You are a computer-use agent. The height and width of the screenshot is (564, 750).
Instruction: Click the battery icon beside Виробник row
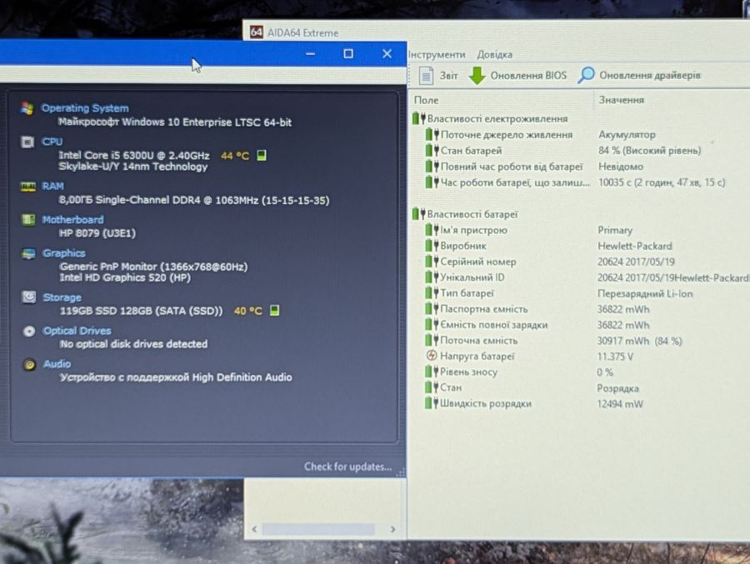click(432, 246)
